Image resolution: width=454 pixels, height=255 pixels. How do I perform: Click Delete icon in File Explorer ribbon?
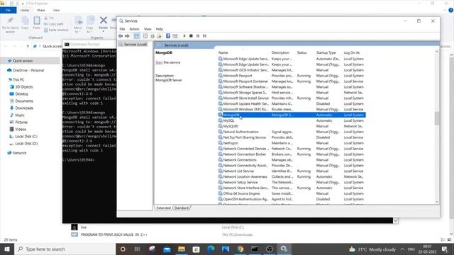pyautogui.click(x=103, y=23)
